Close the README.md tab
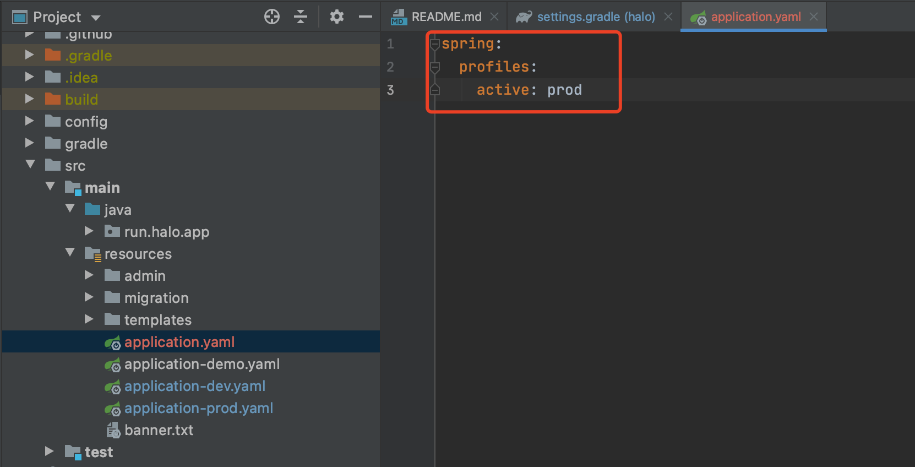Image resolution: width=915 pixels, height=467 pixels. [x=494, y=17]
